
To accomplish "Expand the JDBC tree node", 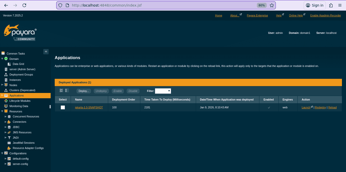I will pos(6,127).
